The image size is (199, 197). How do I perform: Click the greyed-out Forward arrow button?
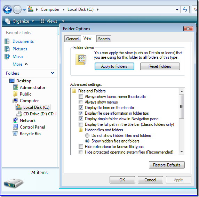coord(17,9)
